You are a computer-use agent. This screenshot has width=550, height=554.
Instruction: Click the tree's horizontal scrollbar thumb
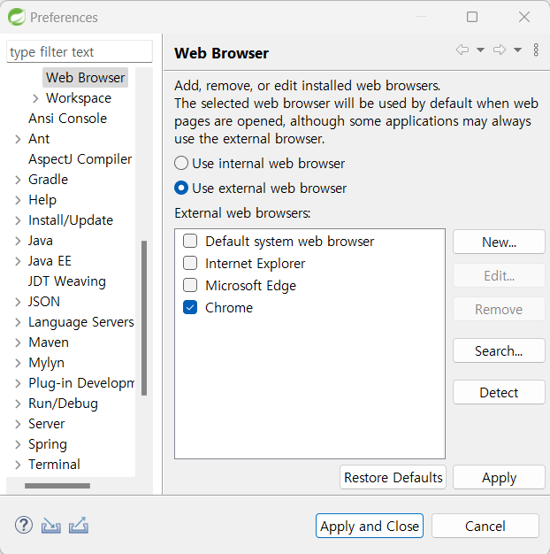(x=57, y=486)
